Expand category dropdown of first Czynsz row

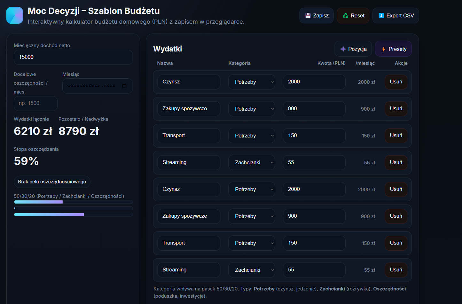coord(251,82)
